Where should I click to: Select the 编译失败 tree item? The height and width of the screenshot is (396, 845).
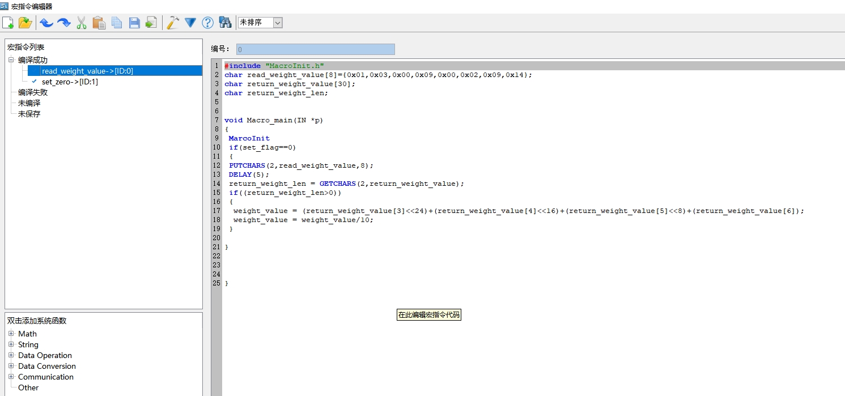33,92
